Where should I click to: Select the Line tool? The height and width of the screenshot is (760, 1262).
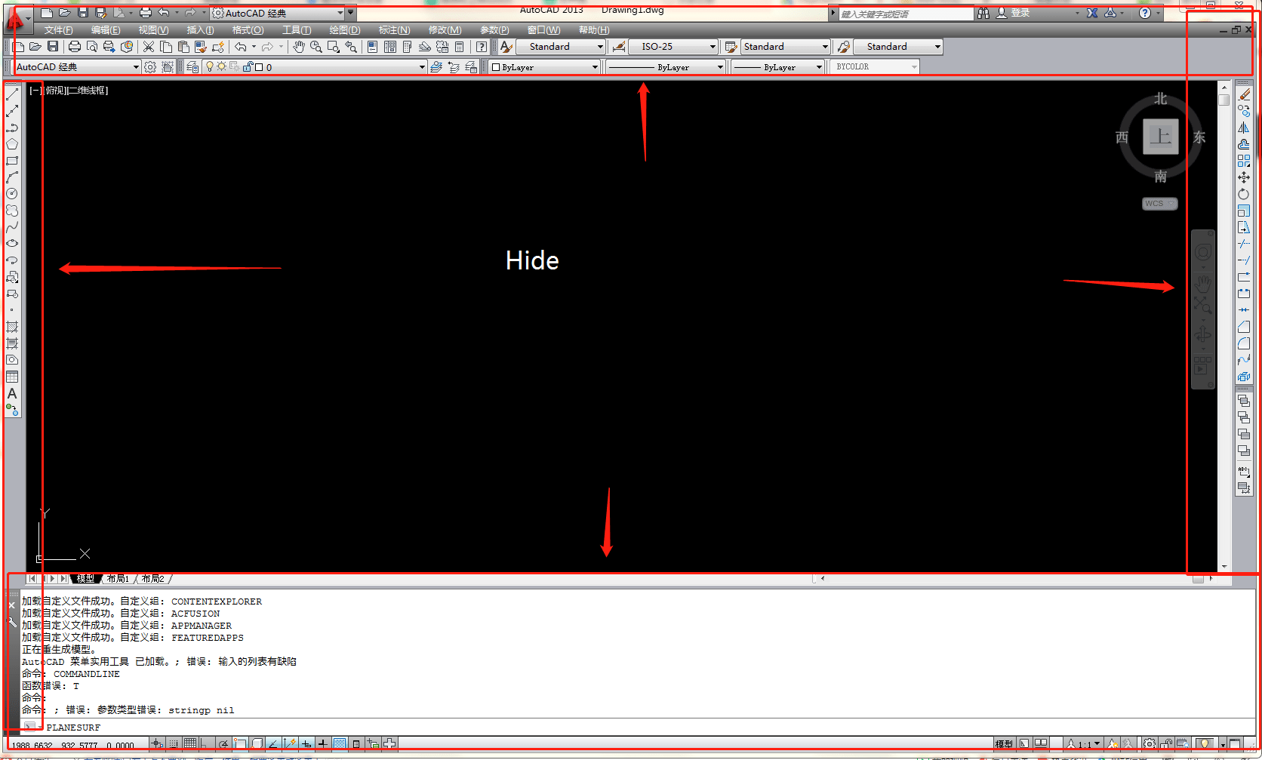(x=12, y=94)
